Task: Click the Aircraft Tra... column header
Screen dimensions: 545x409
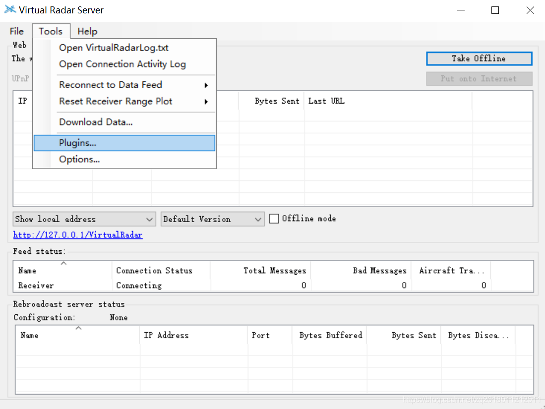Action: (x=451, y=270)
